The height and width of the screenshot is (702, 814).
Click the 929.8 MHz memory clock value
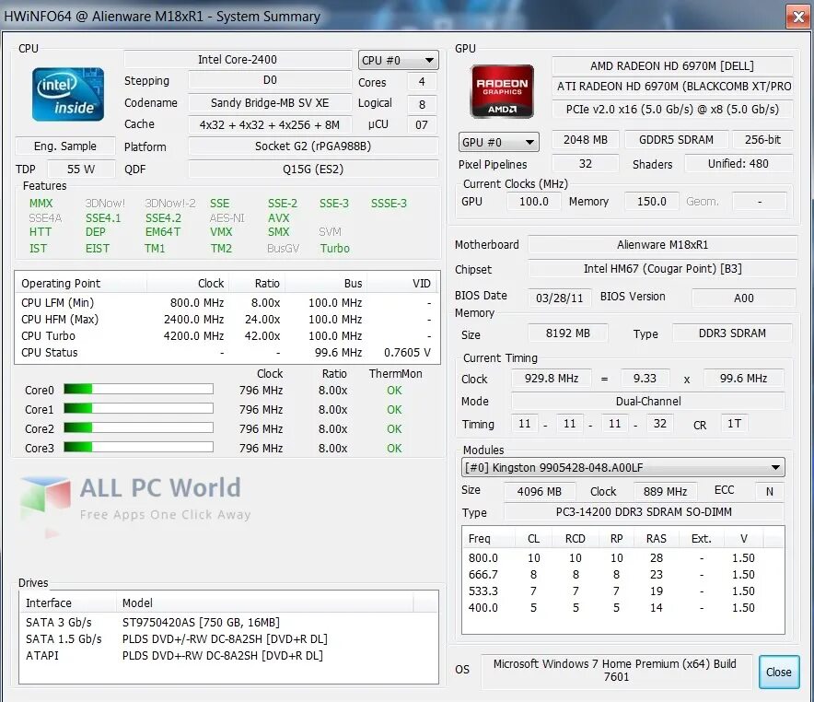[x=551, y=379]
